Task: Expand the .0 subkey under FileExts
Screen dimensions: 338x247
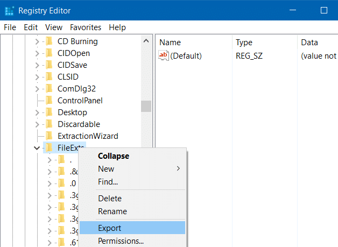Action: (50, 184)
